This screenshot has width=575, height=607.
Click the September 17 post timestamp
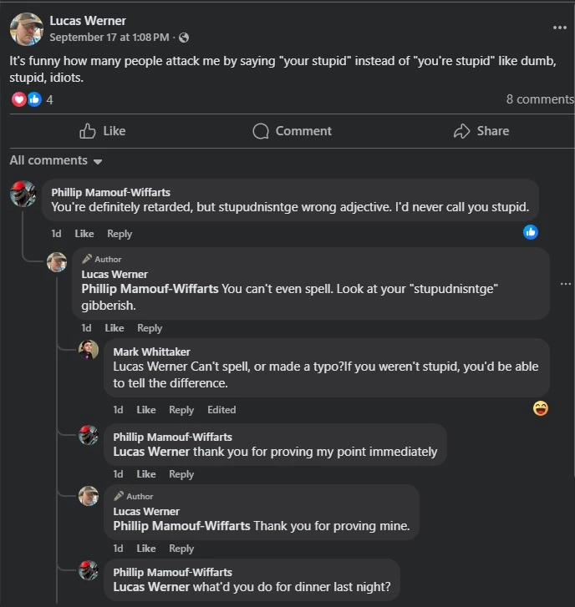[110, 38]
